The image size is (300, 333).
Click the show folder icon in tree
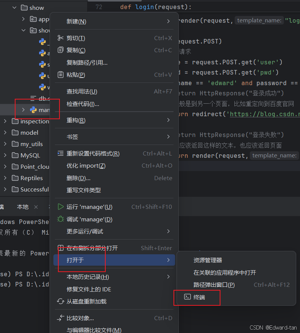coord(24,8)
